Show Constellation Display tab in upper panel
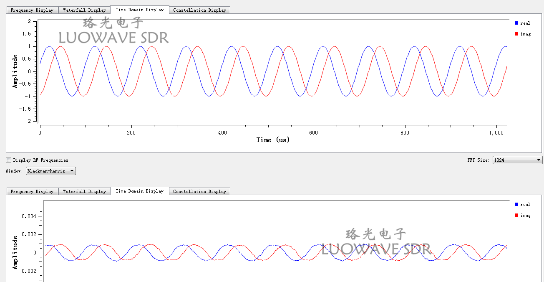544x282 pixels. tap(199, 10)
